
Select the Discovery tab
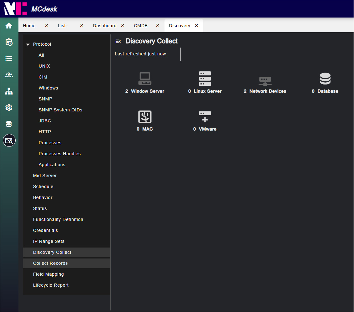(x=180, y=26)
